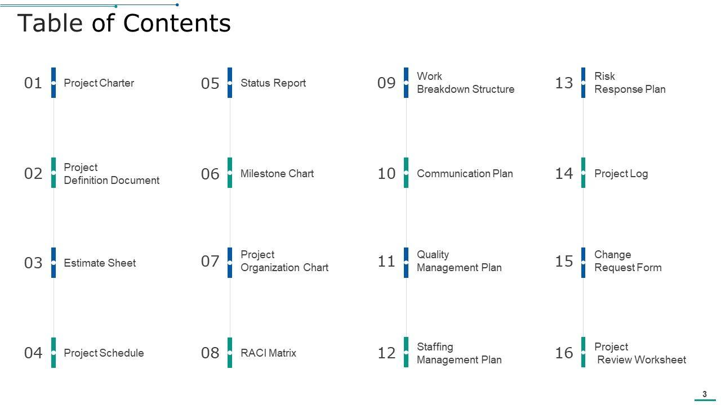Select the Work Breakdown Structure entry
This screenshot has height=405, width=721.
pyautogui.click(x=465, y=83)
